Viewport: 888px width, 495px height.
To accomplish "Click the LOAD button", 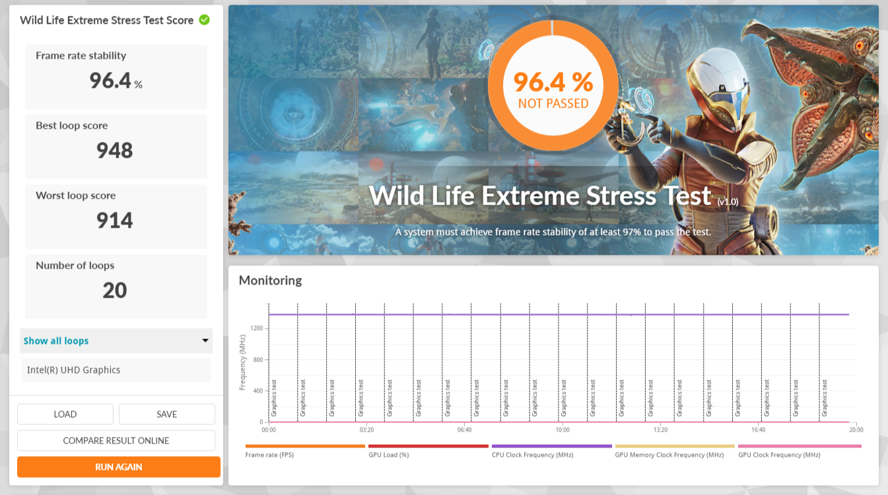I will point(65,414).
